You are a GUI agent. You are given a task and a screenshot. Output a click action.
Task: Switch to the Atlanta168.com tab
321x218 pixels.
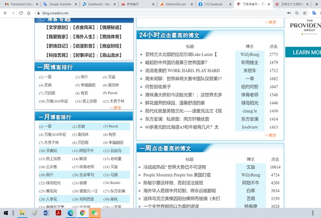click(x=174, y=4)
